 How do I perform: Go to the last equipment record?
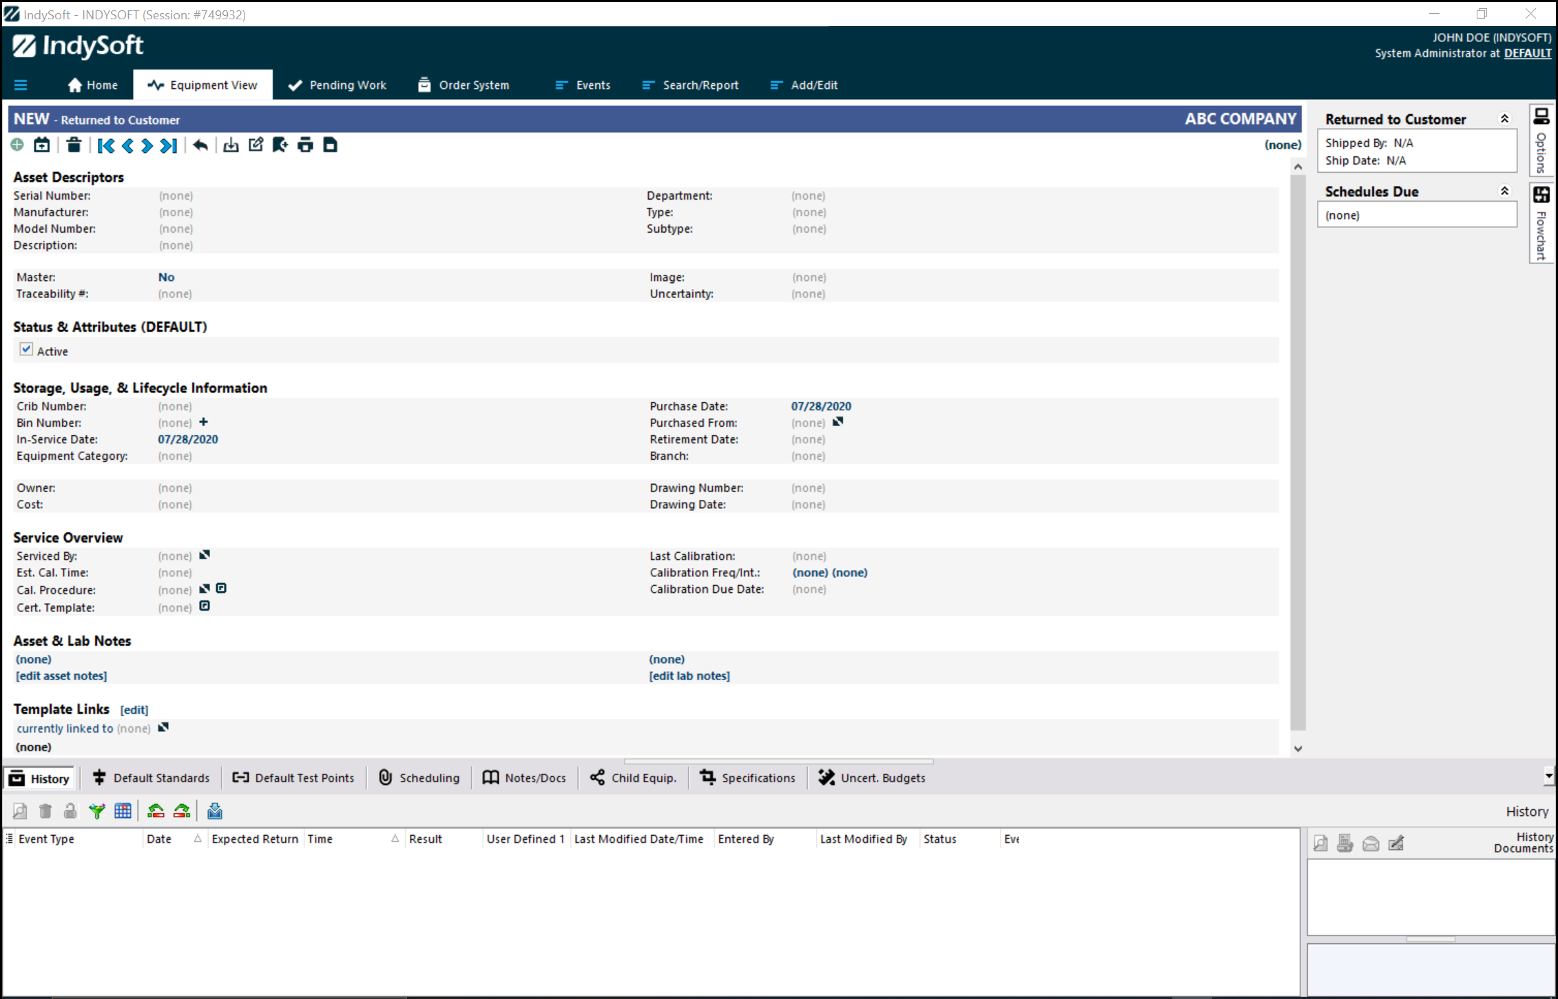coord(169,145)
